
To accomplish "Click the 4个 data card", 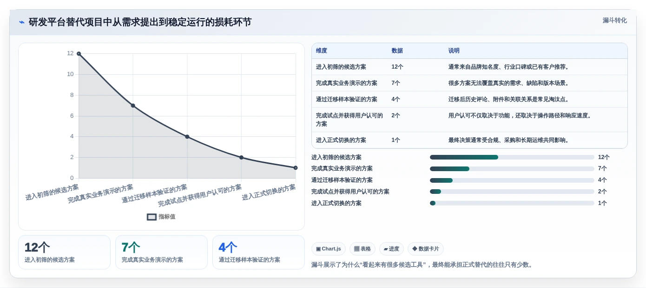I will (258, 252).
